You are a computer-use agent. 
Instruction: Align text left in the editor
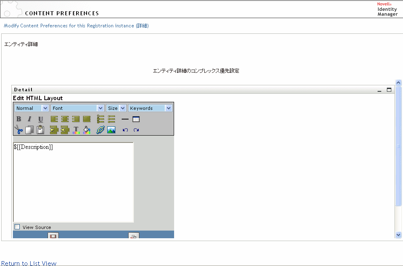tap(54, 119)
